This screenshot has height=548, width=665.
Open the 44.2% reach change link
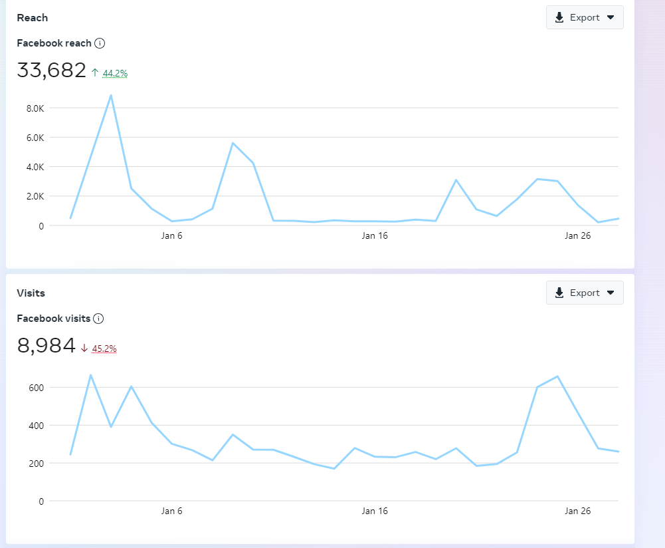coord(115,73)
